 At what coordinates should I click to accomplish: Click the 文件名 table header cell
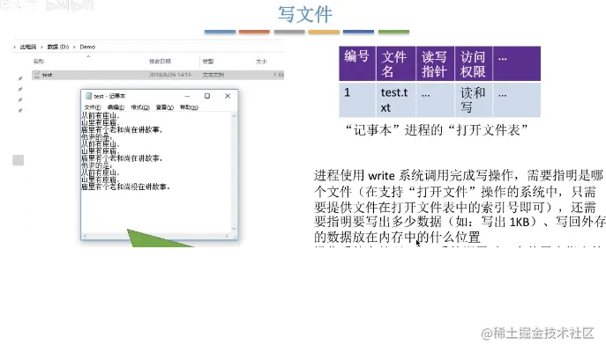[x=394, y=64]
